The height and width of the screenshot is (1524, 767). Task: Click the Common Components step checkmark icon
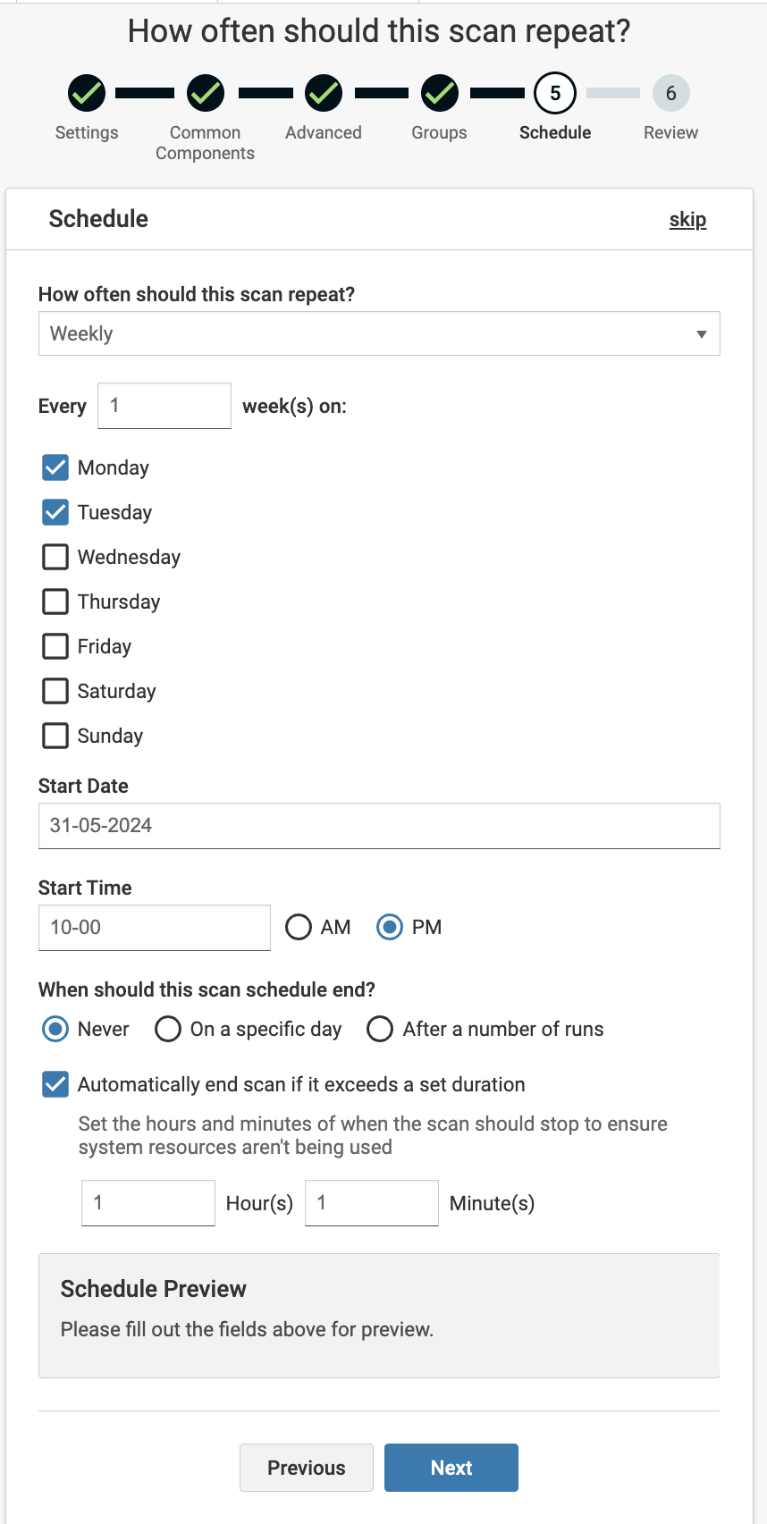click(206, 93)
